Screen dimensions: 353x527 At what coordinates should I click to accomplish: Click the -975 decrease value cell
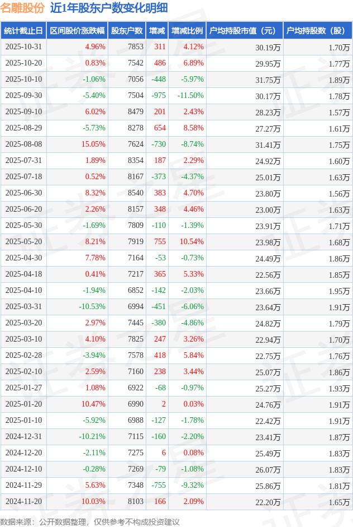(x=159, y=96)
